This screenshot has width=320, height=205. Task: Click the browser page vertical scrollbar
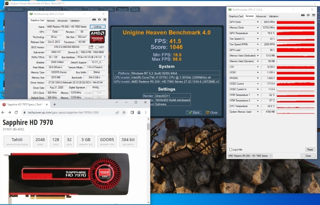pos(148,160)
